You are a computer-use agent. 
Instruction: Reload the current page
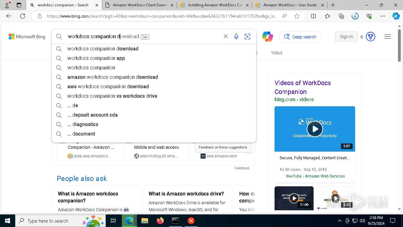pos(23,16)
